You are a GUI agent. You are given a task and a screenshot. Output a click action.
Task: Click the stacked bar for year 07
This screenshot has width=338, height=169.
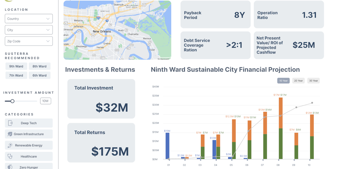pyautogui.click(x=265, y=135)
